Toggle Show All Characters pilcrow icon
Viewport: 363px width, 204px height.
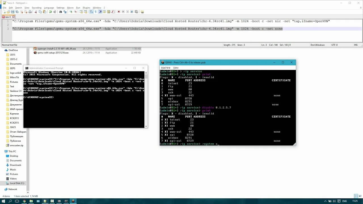point(96,12)
